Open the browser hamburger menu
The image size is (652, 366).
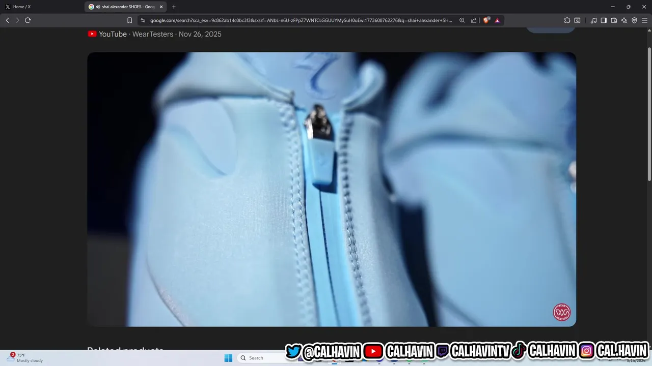pyautogui.click(x=644, y=20)
